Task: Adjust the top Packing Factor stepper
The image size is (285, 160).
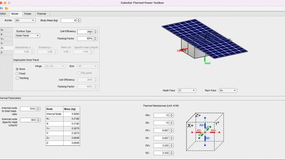Action: pyautogui.click(x=95, y=39)
